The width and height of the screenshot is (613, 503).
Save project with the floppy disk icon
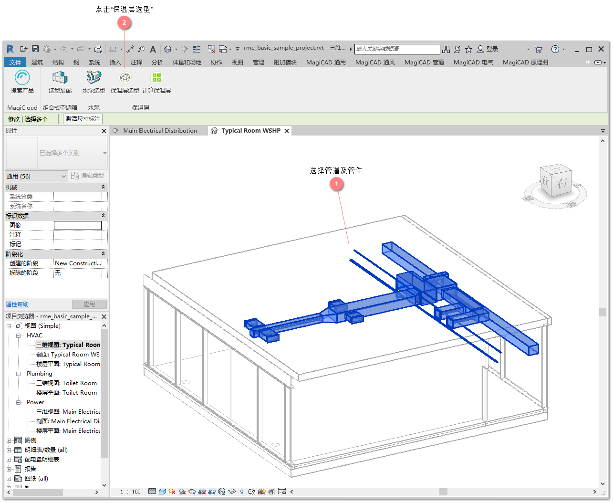click(x=35, y=49)
